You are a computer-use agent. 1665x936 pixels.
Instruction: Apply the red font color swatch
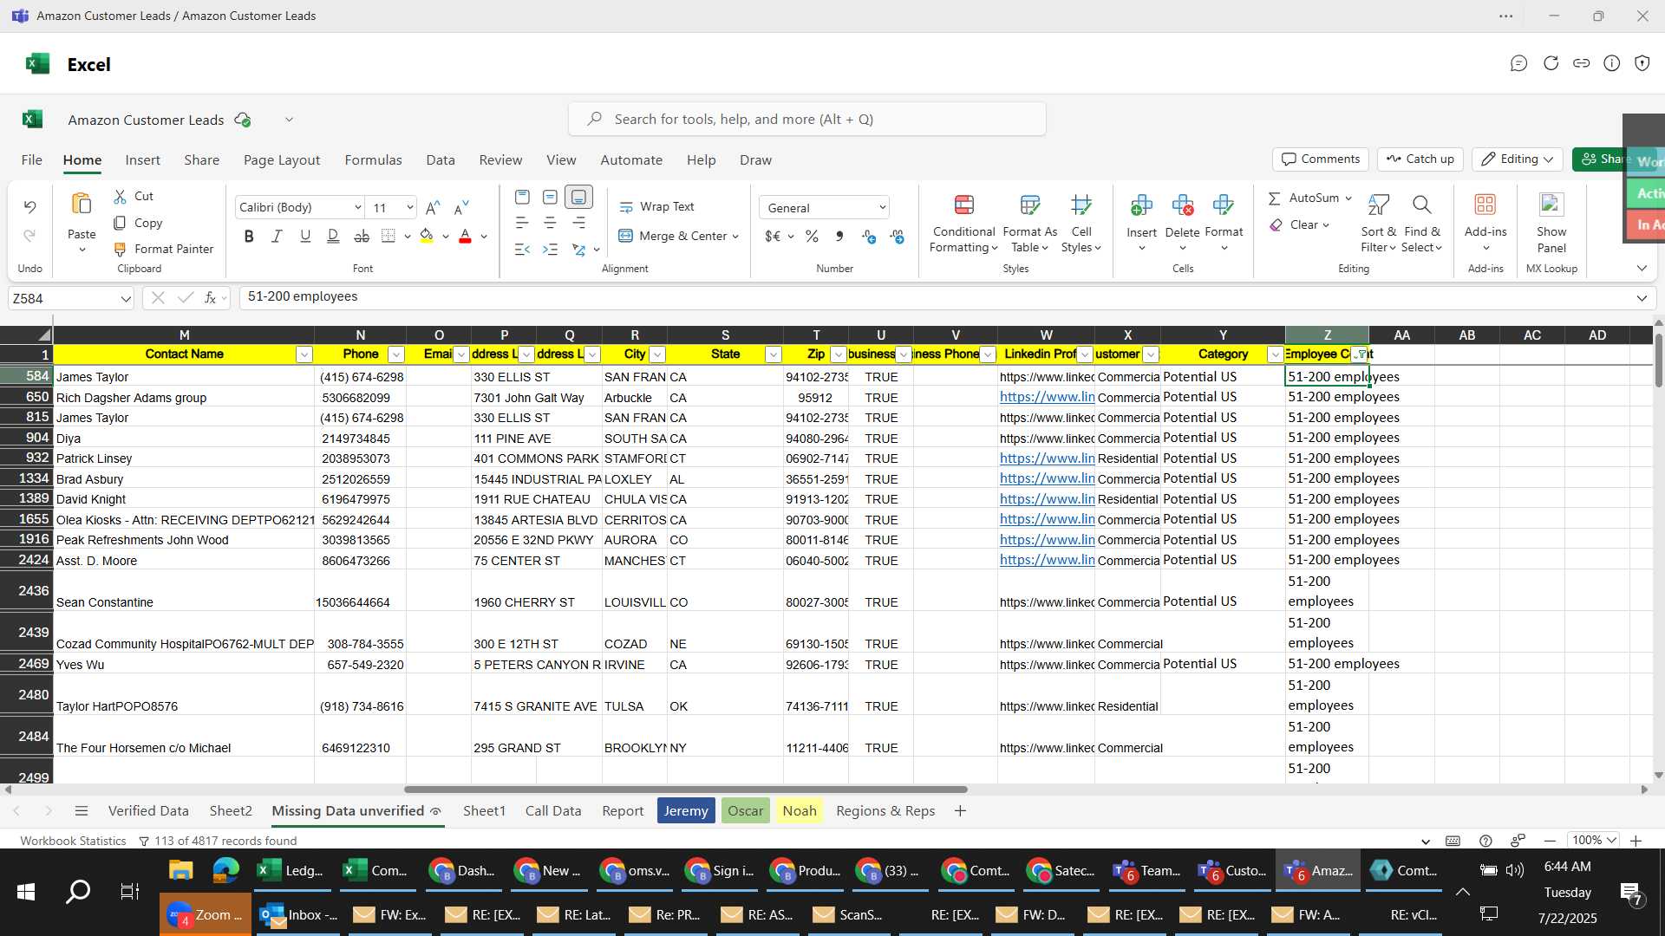(x=465, y=236)
